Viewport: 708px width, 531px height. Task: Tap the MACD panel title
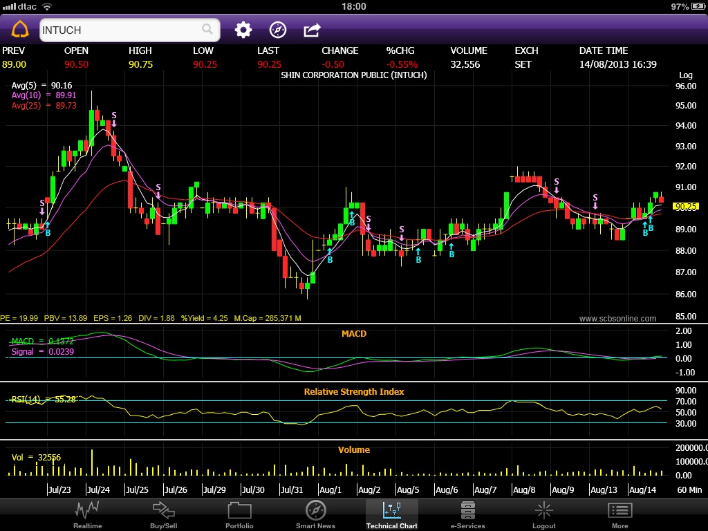[x=354, y=334]
